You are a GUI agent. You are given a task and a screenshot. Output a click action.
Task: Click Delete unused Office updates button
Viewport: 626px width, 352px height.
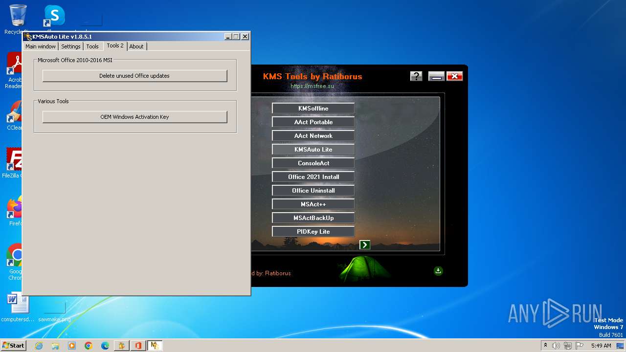[x=134, y=76]
